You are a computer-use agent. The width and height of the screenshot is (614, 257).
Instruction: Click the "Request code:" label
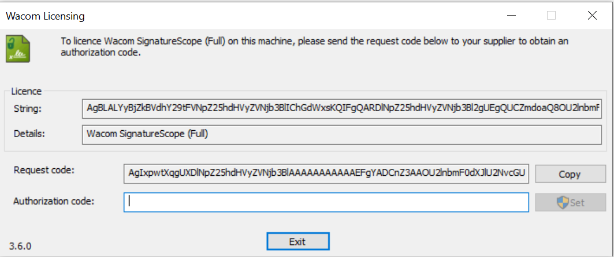click(44, 171)
